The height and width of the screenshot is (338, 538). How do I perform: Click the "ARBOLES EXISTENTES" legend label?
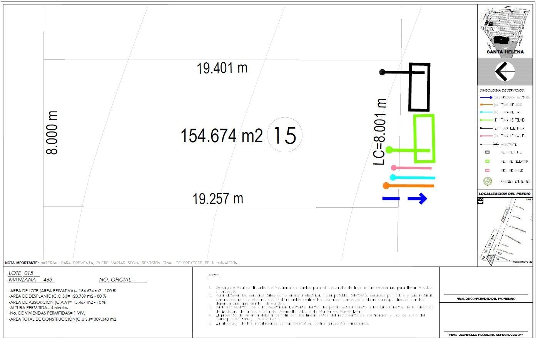[x=515, y=181]
